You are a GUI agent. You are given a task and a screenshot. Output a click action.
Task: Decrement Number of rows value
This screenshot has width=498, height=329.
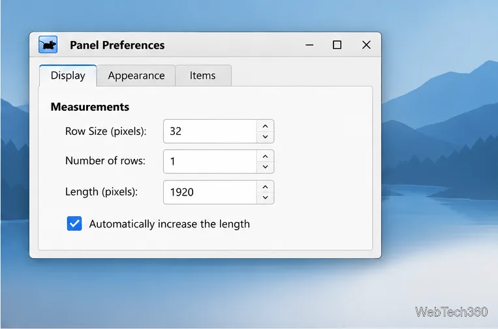tap(265, 167)
